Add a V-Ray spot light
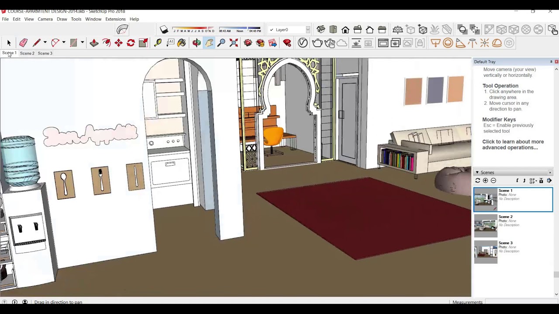The width and height of the screenshot is (559, 314). coord(460,43)
